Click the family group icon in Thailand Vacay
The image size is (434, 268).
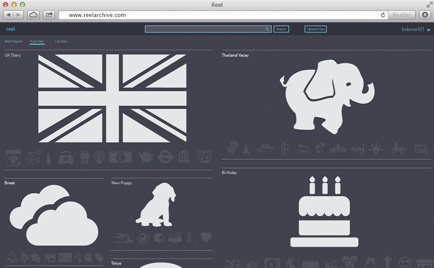[x=338, y=149]
